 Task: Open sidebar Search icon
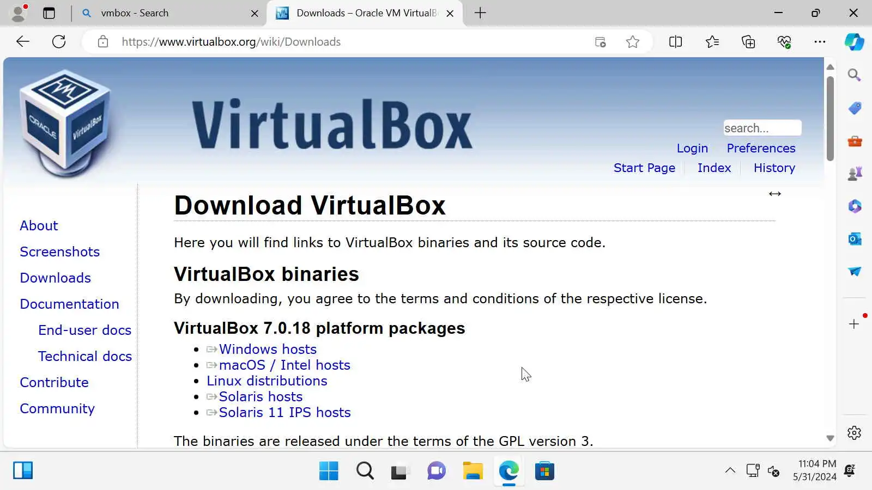tap(854, 75)
